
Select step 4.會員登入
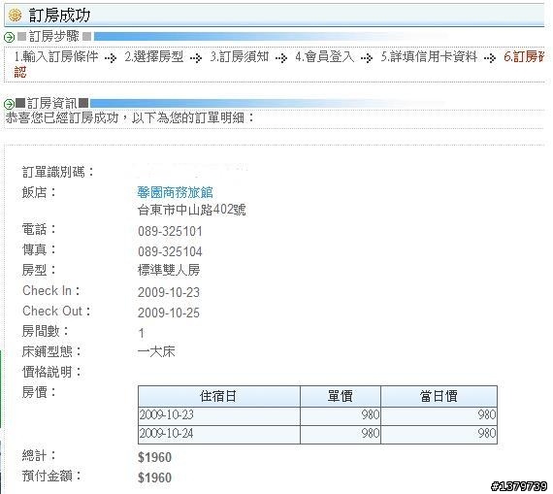coord(324,56)
